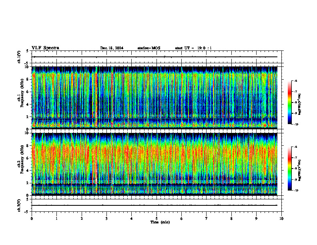Click the "8" kHz tick on ch.2 frequency axis
This screenshot has height=245, width=317.
[x=28, y=146]
